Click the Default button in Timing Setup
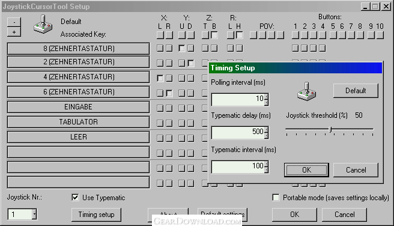 pos(356,91)
